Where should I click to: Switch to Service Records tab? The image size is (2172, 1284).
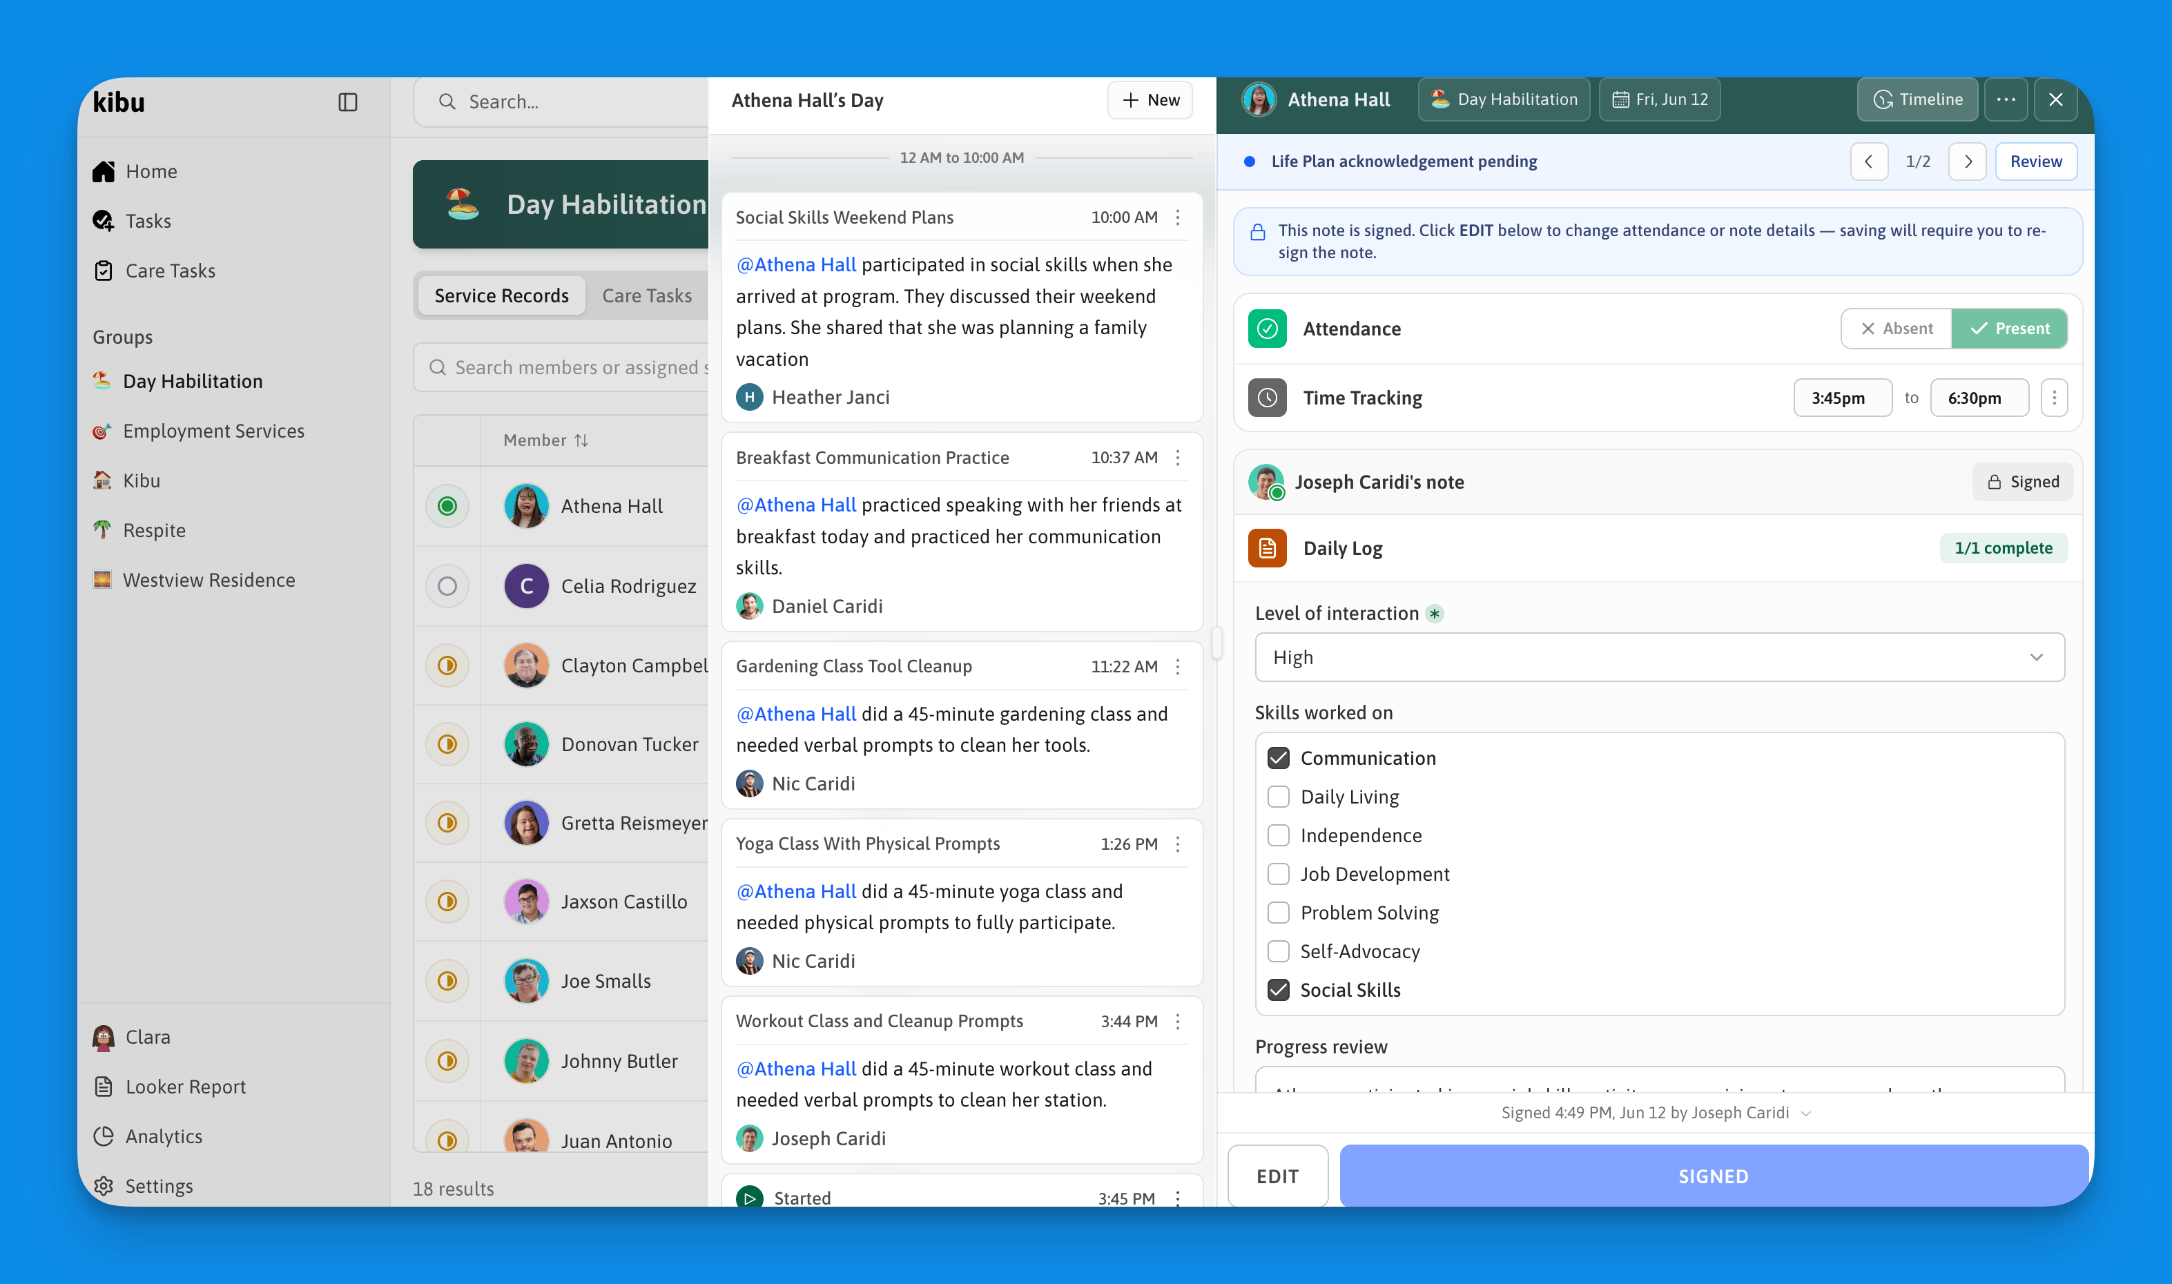point(501,296)
